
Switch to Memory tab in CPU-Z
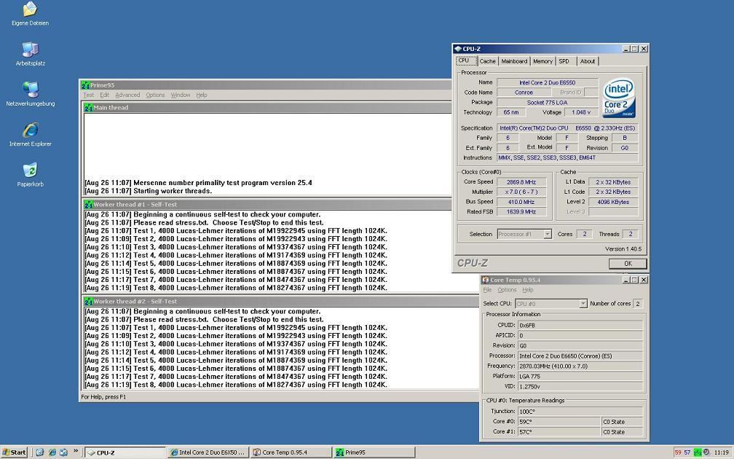[542, 61]
